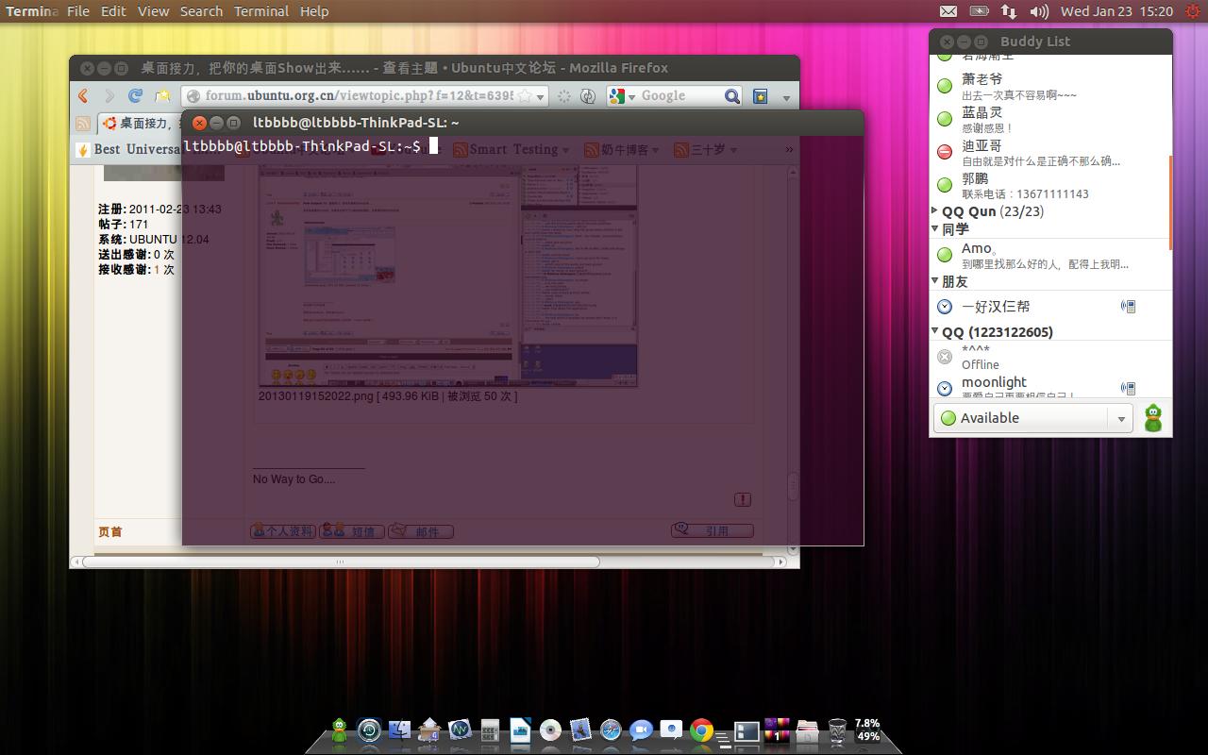1208x755 pixels.
Task: Open the white speech bubble messaging dock icon
Action: (x=671, y=730)
